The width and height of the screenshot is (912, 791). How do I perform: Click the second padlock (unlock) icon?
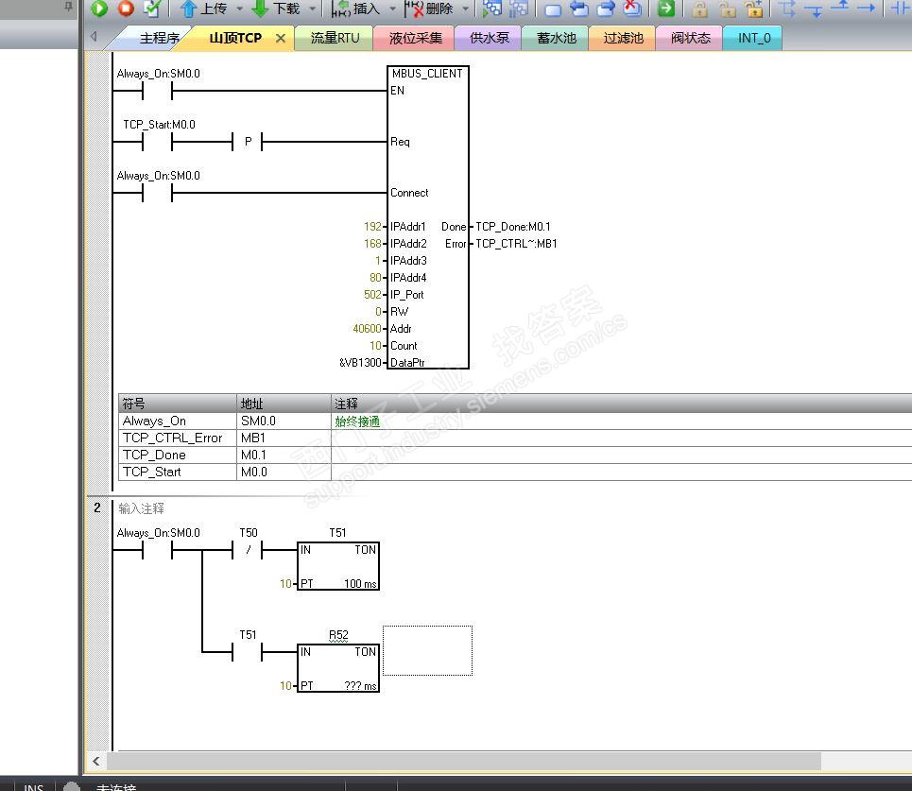tap(727, 9)
